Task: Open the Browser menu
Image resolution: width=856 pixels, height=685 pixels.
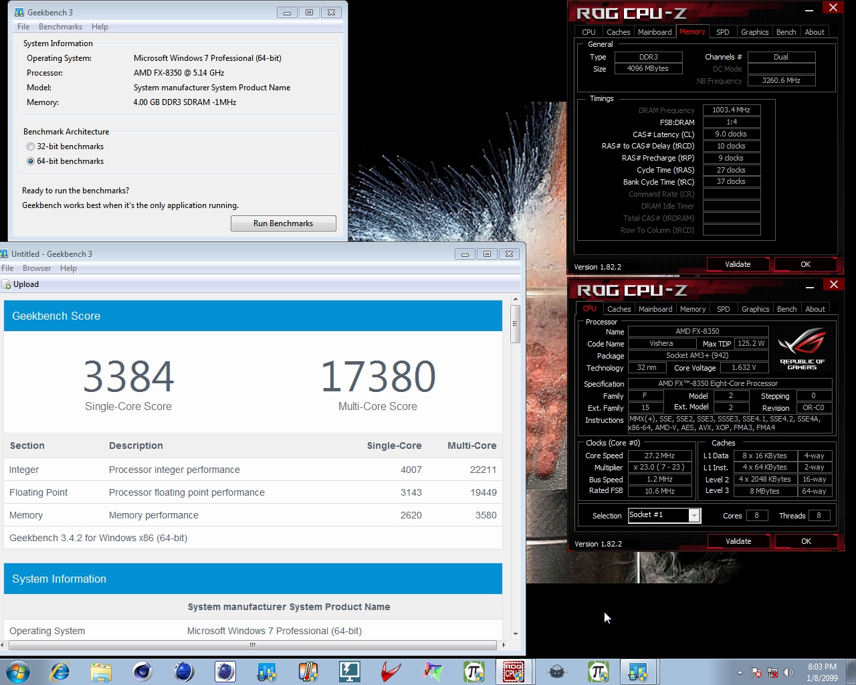Action: click(x=37, y=268)
